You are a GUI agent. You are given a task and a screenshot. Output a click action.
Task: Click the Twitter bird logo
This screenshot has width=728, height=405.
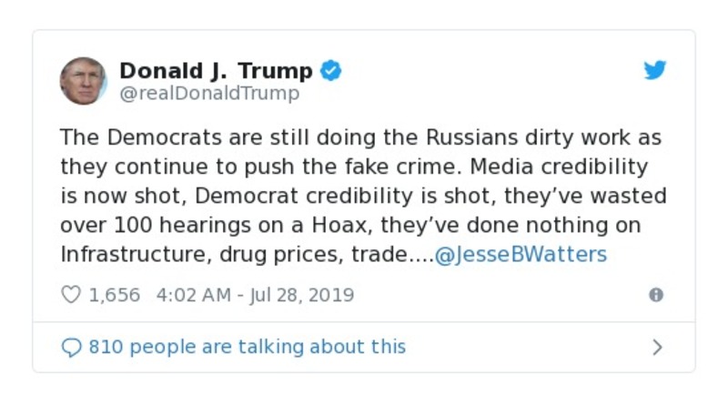pyautogui.click(x=655, y=70)
